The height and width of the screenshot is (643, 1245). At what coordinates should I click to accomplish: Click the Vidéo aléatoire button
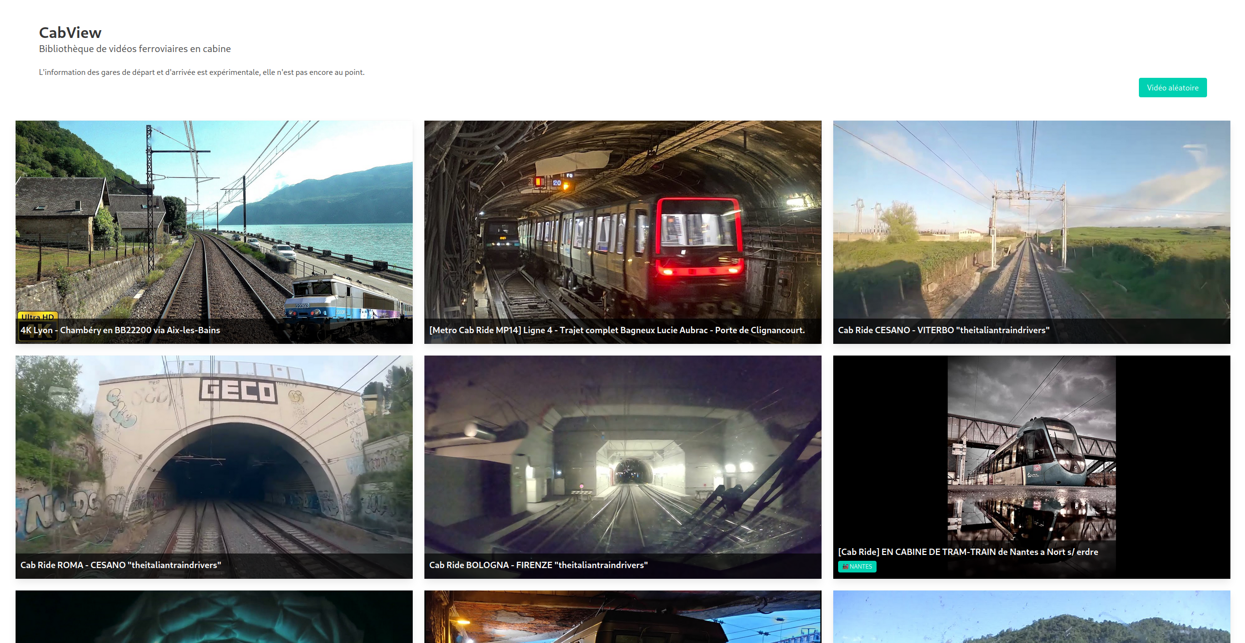coord(1172,88)
